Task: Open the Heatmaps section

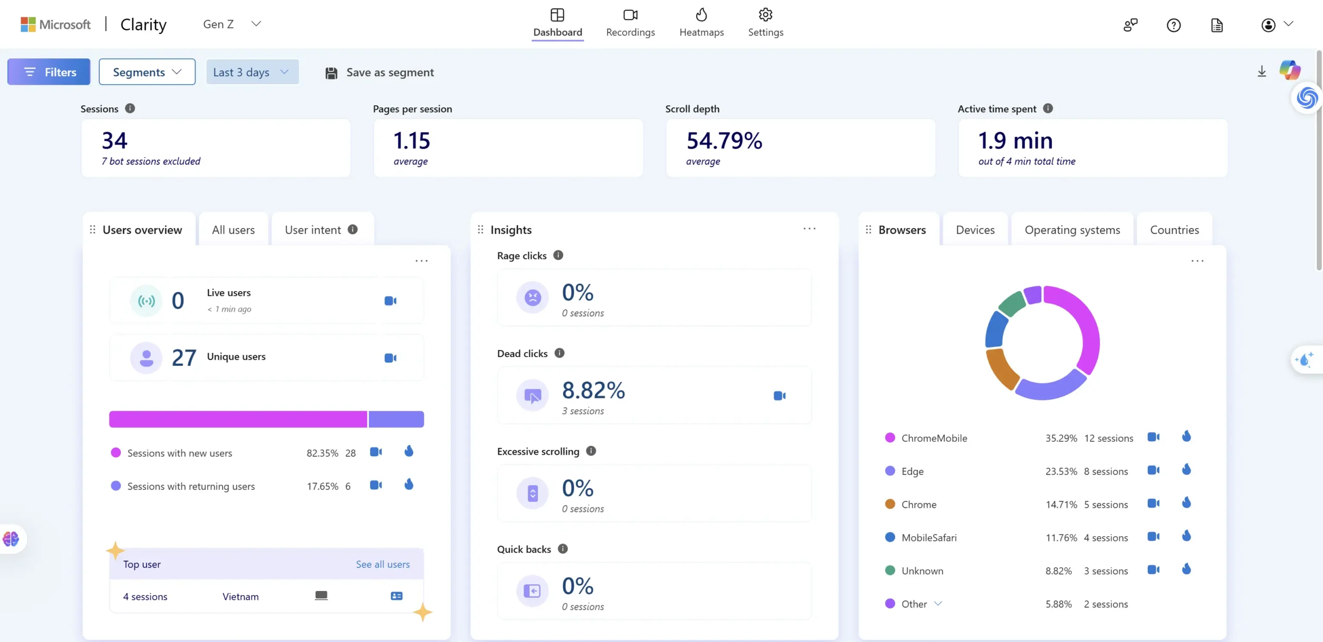Action: [701, 24]
